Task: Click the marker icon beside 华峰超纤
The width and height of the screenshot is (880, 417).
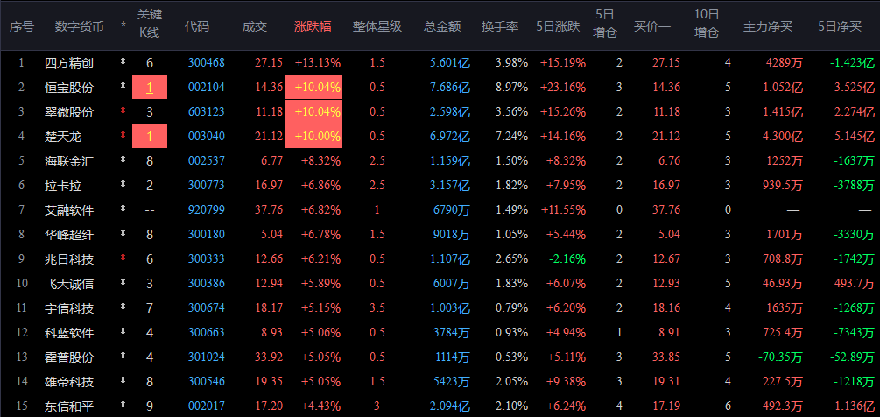Action: [123, 234]
